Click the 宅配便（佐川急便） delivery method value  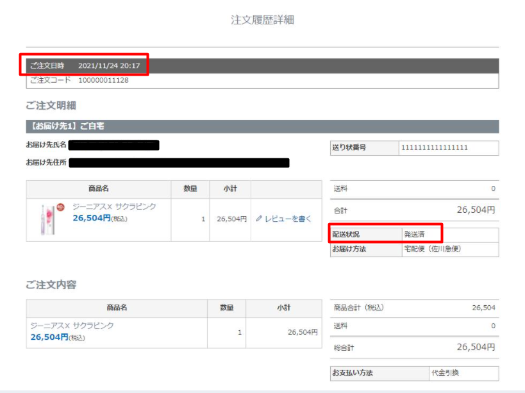pyautogui.click(x=432, y=249)
